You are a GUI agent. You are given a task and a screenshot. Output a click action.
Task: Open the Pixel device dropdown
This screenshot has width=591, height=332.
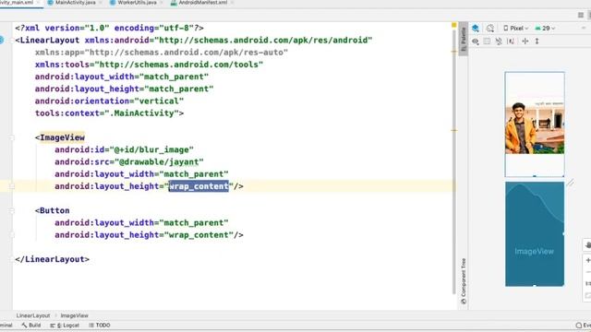pos(515,29)
